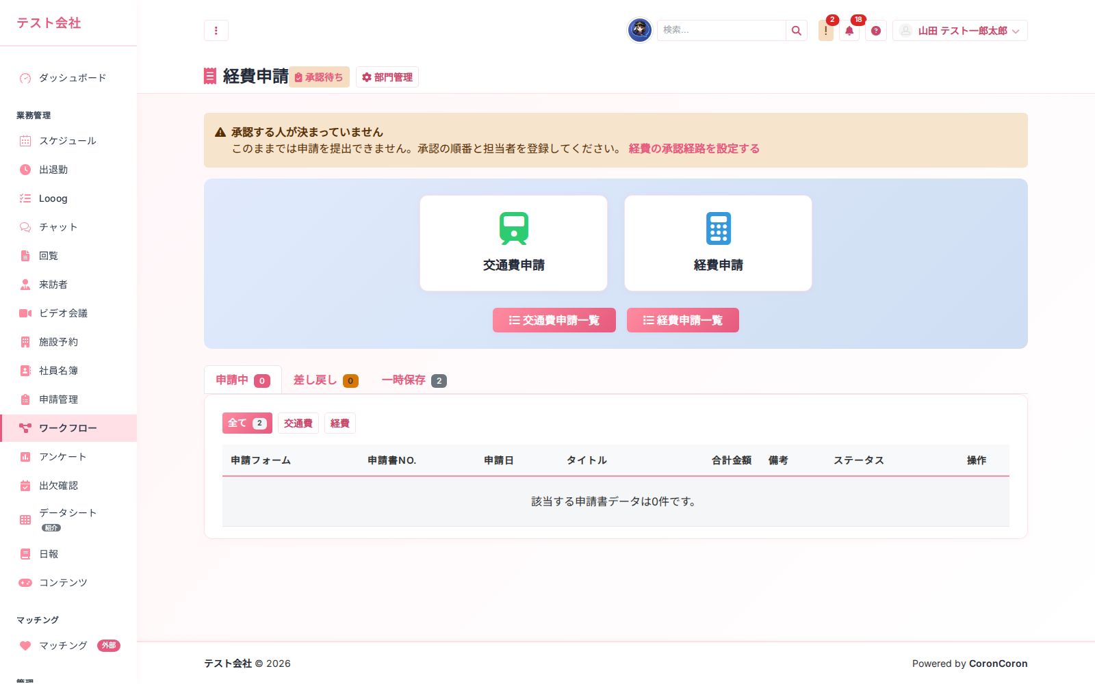
Task: Expand the 山田 テスト一郎太郎 user dropdown
Action: coord(960,30)
